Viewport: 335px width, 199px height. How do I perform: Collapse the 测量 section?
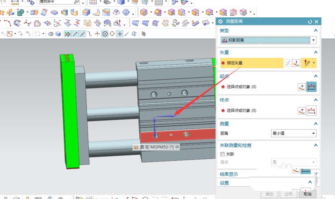tap(316, 124)
